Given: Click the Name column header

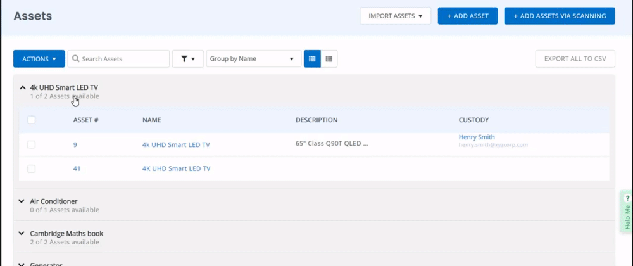Looking at the screenshot, I should click(152, 120).
